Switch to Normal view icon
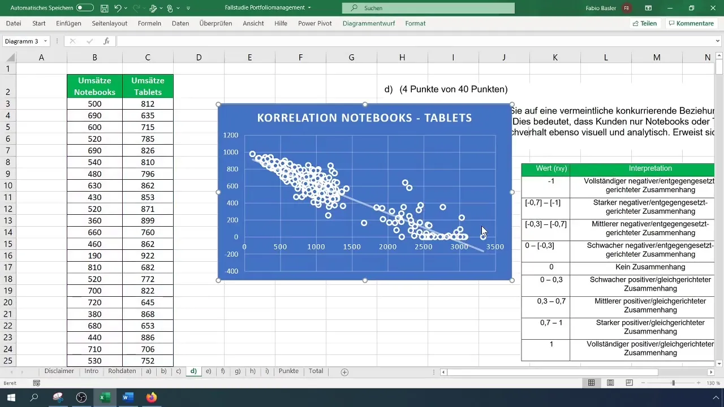The width and height of the screenshot is (724, 407). tap(591, 383)
